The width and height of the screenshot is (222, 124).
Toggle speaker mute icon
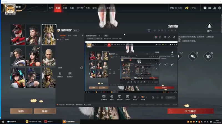click(x=143, y=98)
